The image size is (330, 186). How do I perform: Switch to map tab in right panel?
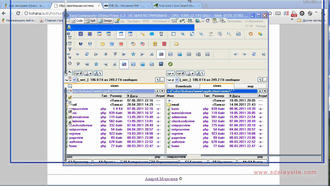[x=251, y=86]
